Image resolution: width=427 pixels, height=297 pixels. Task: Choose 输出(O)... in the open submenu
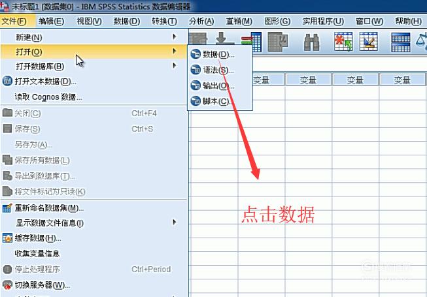tap(220, 86)
